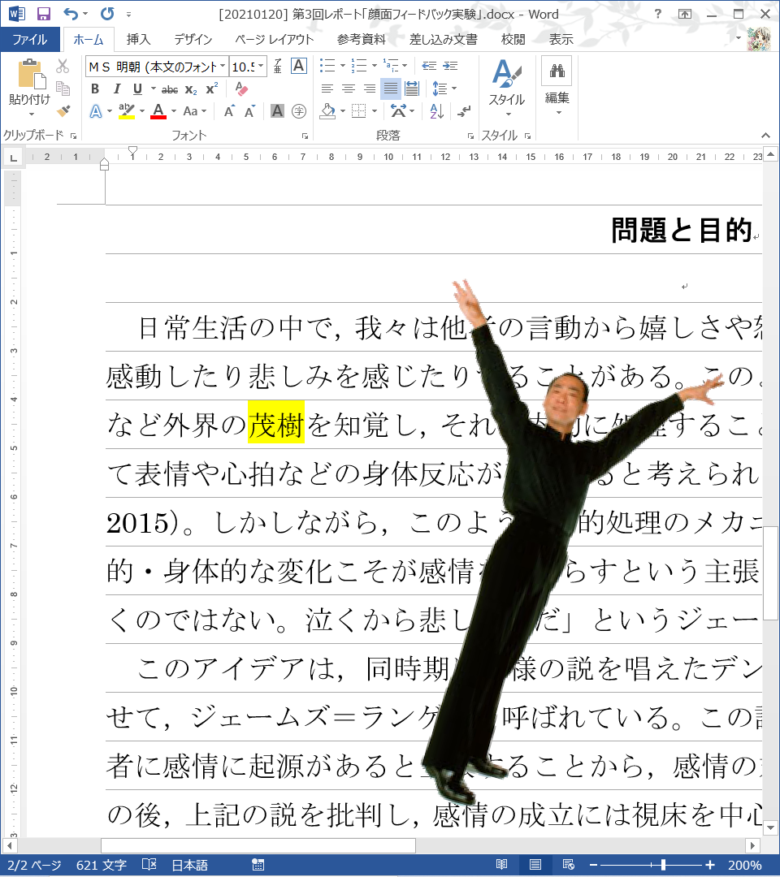Click the 621 文字 word count in status bar
The image size is (780, 877).
[x=102, y=865]
